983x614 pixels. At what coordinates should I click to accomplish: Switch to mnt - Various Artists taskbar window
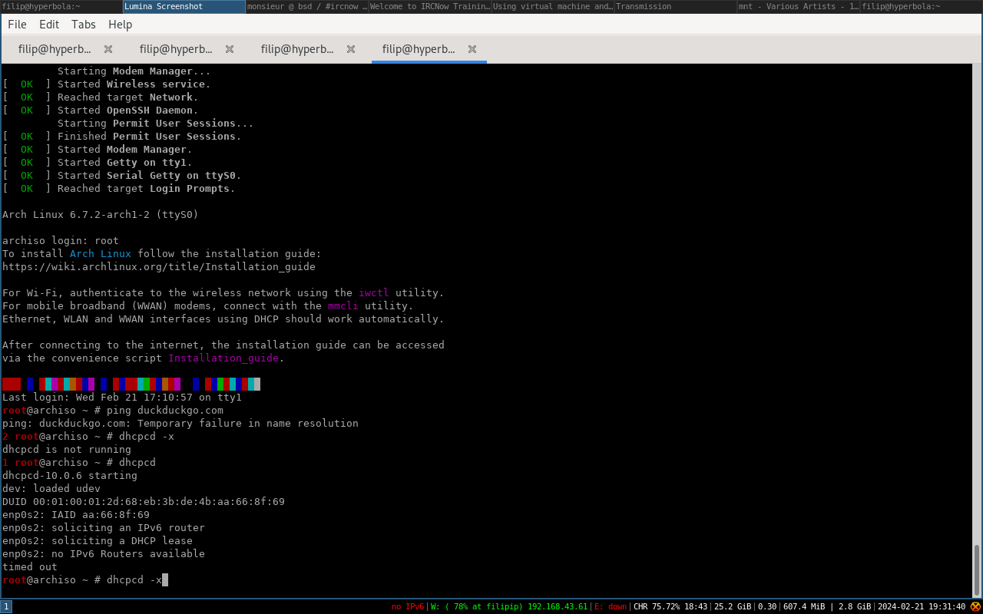[799, 6]
